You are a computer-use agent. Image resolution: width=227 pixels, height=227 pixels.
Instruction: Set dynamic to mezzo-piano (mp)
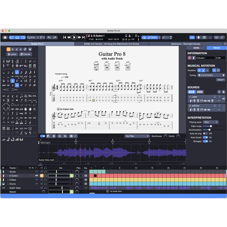point(17,85)
